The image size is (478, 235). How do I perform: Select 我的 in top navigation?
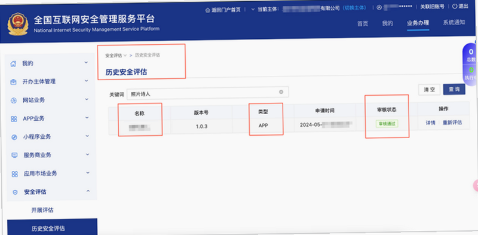[x=387, y=23]
